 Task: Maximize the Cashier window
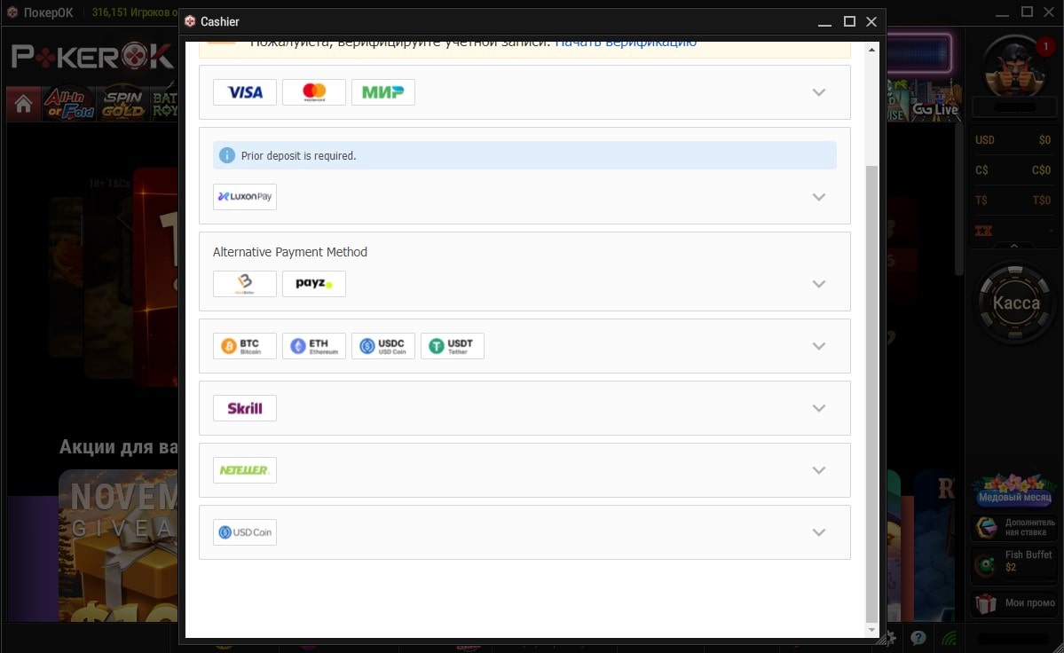(x=849, y=21)
